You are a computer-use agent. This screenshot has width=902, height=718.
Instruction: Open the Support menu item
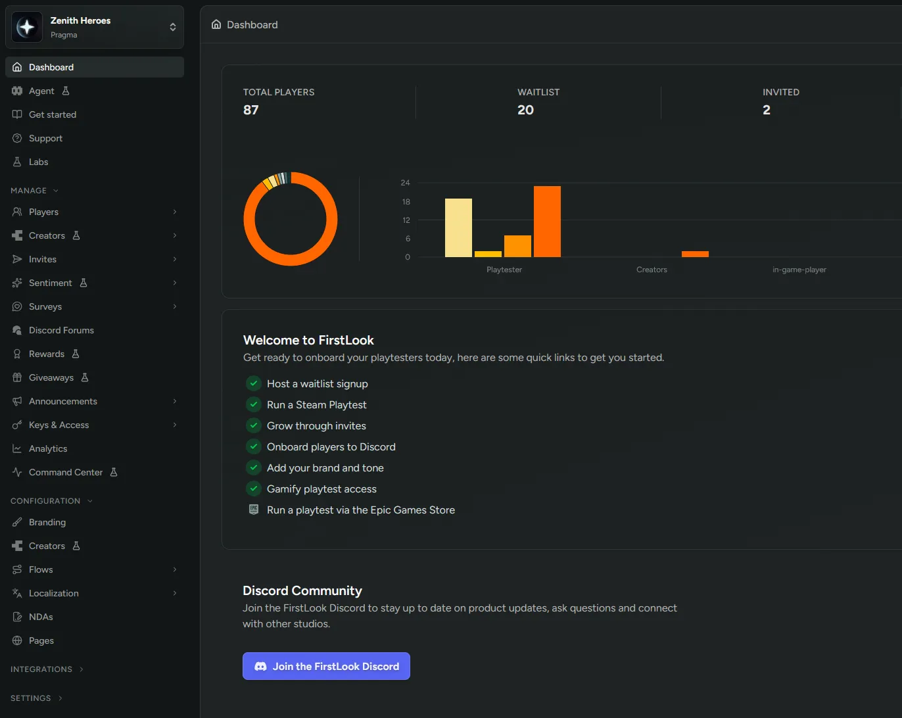pyautogui.click(x=95, y=138)
